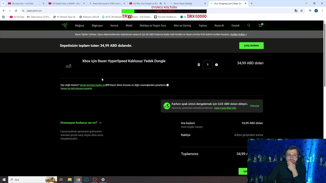Open the Settings gear in the taskbar
The width and height of the screenshot is (326, 183).
pos(103,180)
